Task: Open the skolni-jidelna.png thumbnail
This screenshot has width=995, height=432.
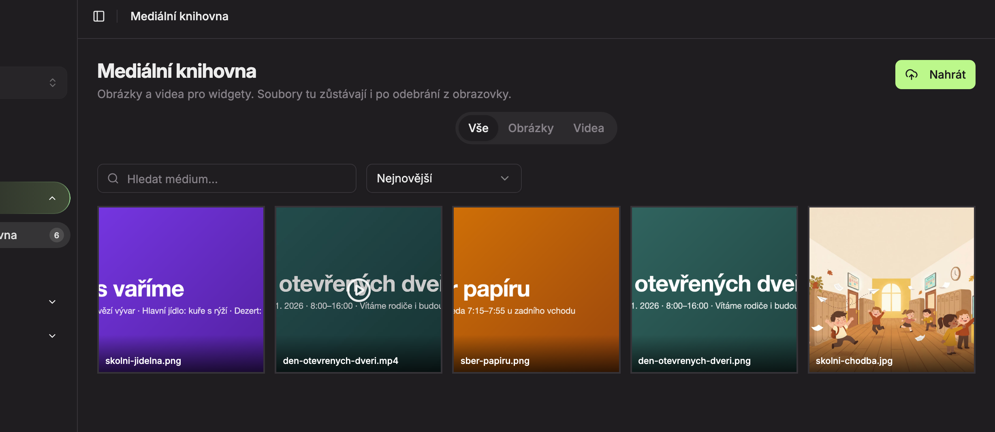Action: pos(181,290)
